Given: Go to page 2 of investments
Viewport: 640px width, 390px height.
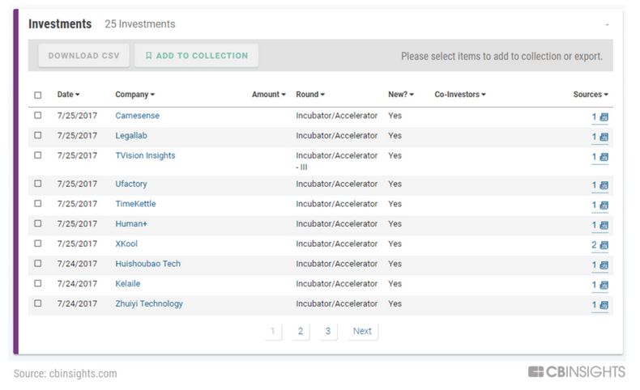Looking at the screenshot, I should point(301,331).
